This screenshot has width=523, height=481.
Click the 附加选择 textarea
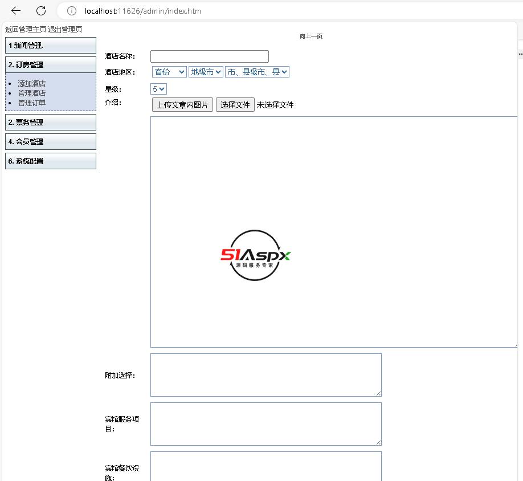[266, 375]
